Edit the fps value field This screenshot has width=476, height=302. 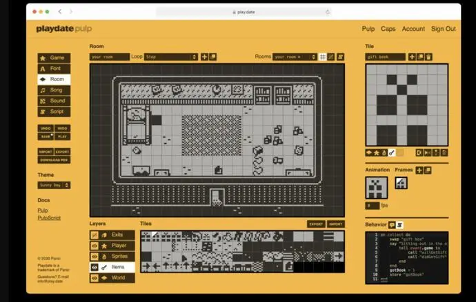373,206
